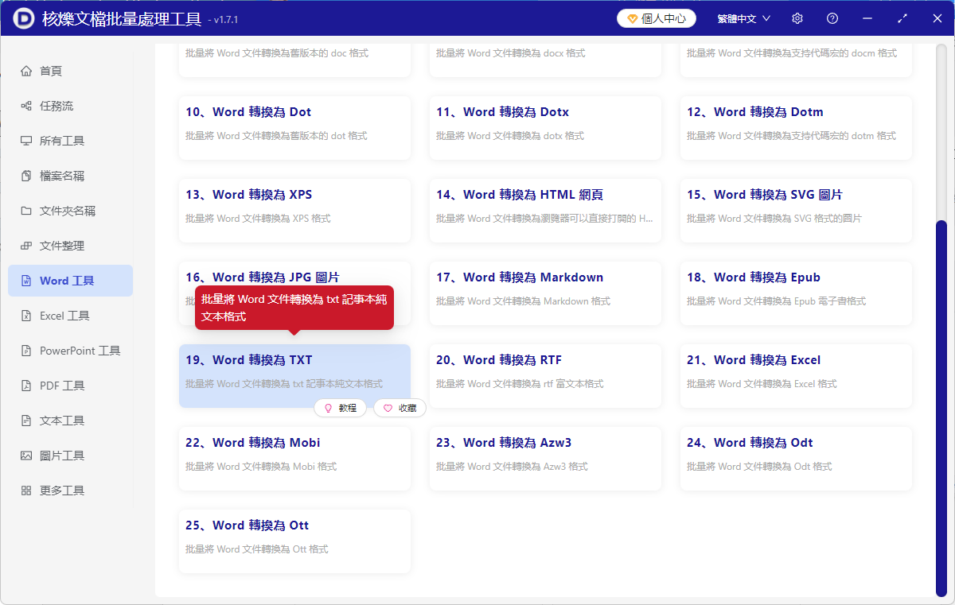955x605 pixels.
Task: Switch to Excel 工具 in the sidebar
Action: (70, 315)
